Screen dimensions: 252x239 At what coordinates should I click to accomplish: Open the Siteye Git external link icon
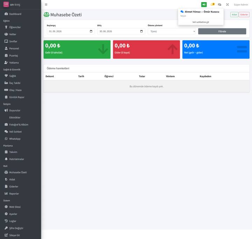coord(6,235)
